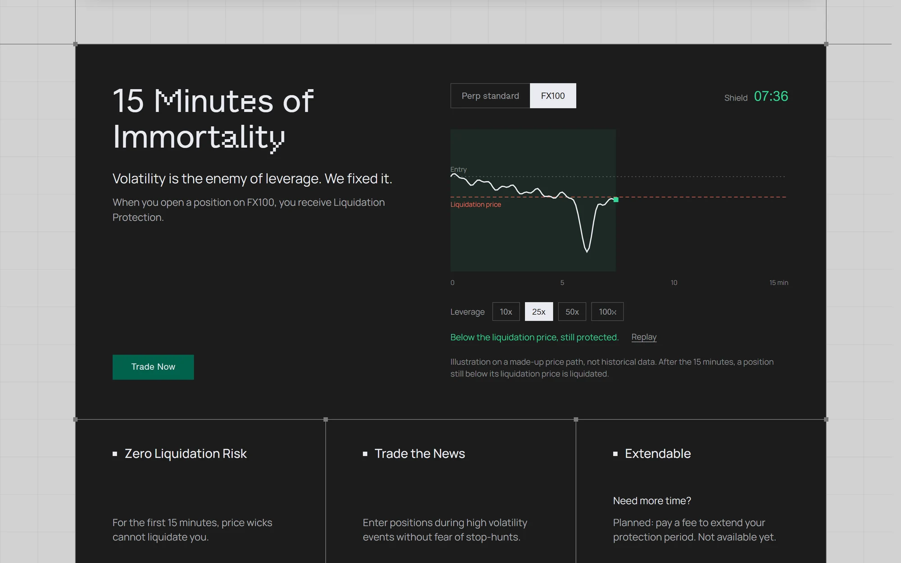Click the Extendable card heading

point(658,454)
